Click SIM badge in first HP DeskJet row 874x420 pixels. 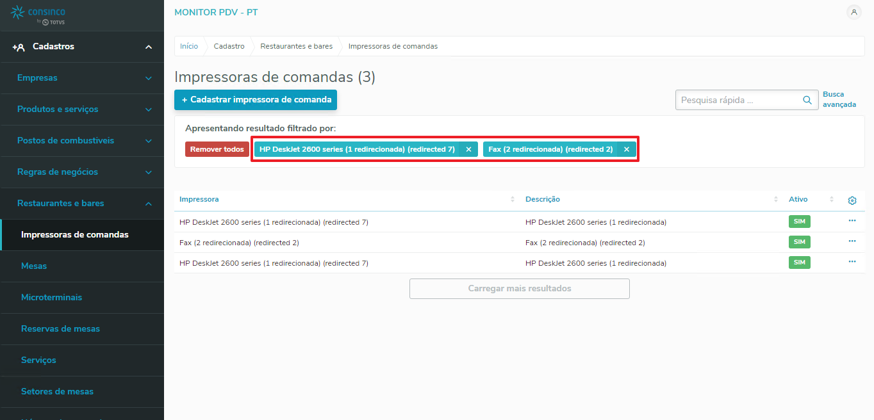tap(800, 222)
